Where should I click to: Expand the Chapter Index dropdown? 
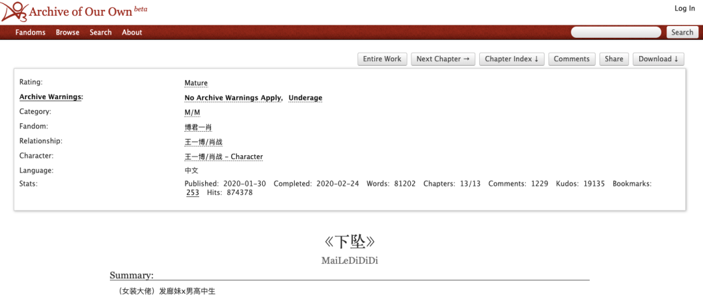coord(512,59)
